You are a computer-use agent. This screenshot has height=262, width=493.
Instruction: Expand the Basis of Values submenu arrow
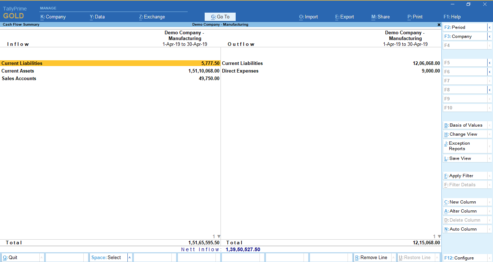click(x=490, y=125)
